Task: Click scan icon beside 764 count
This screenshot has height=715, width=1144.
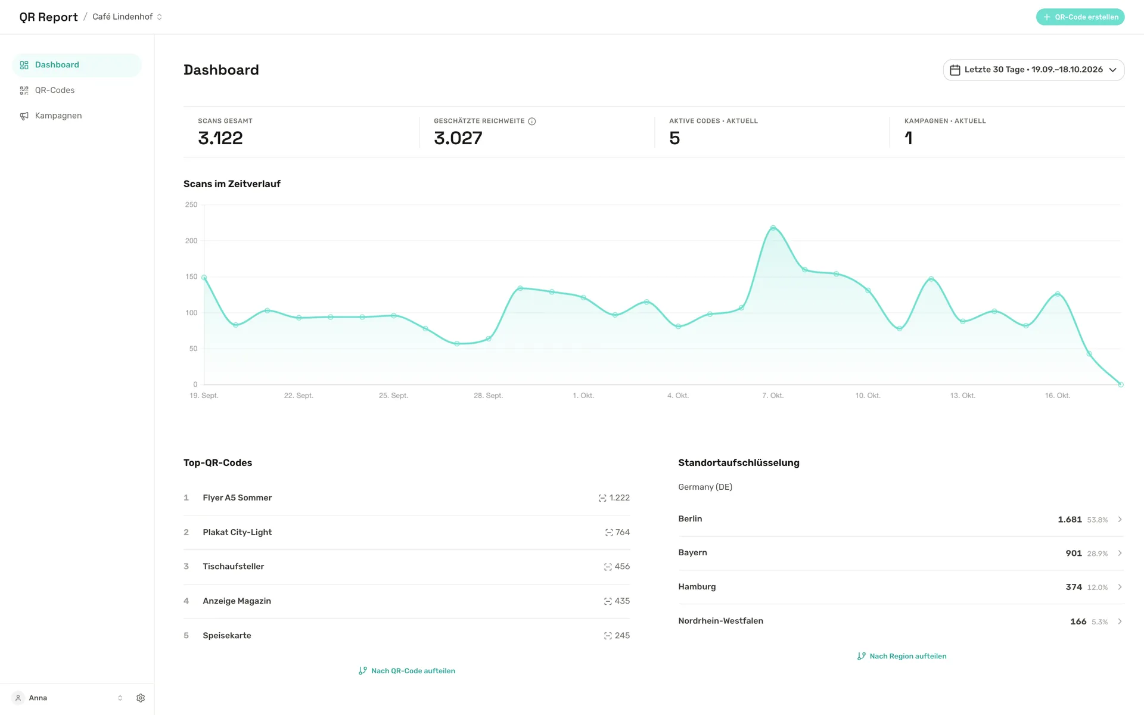Action: point(609,533)
